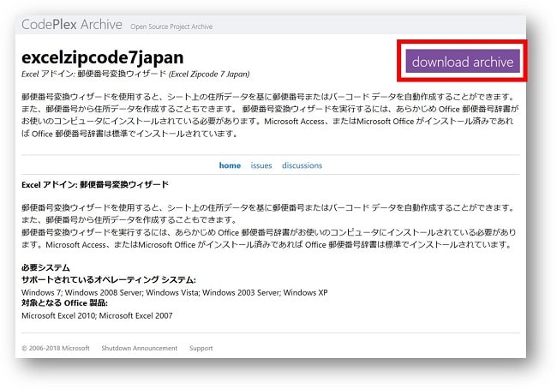Select the home tab

230,165
